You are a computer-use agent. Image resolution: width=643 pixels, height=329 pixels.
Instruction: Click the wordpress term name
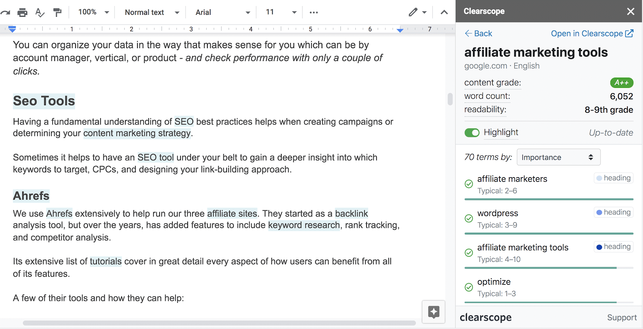(x=498, y=213)
